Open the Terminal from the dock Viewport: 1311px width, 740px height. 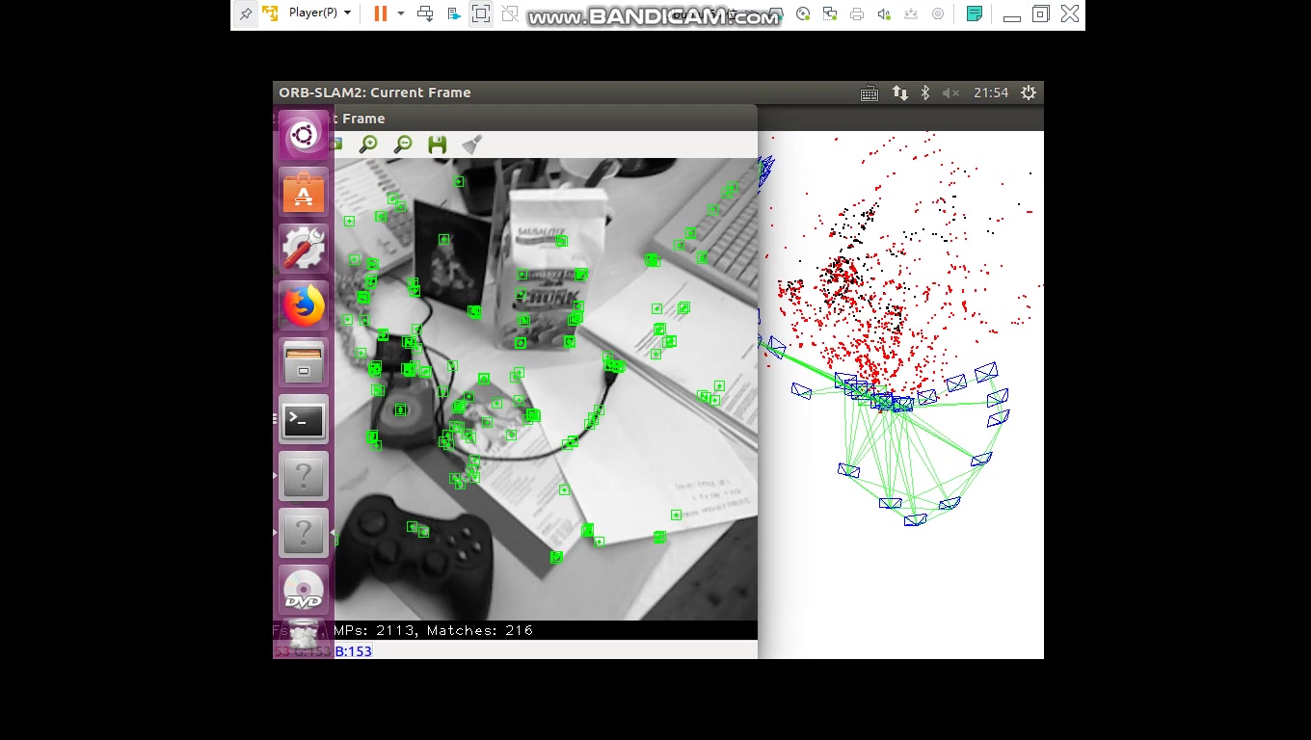point(304,419)
